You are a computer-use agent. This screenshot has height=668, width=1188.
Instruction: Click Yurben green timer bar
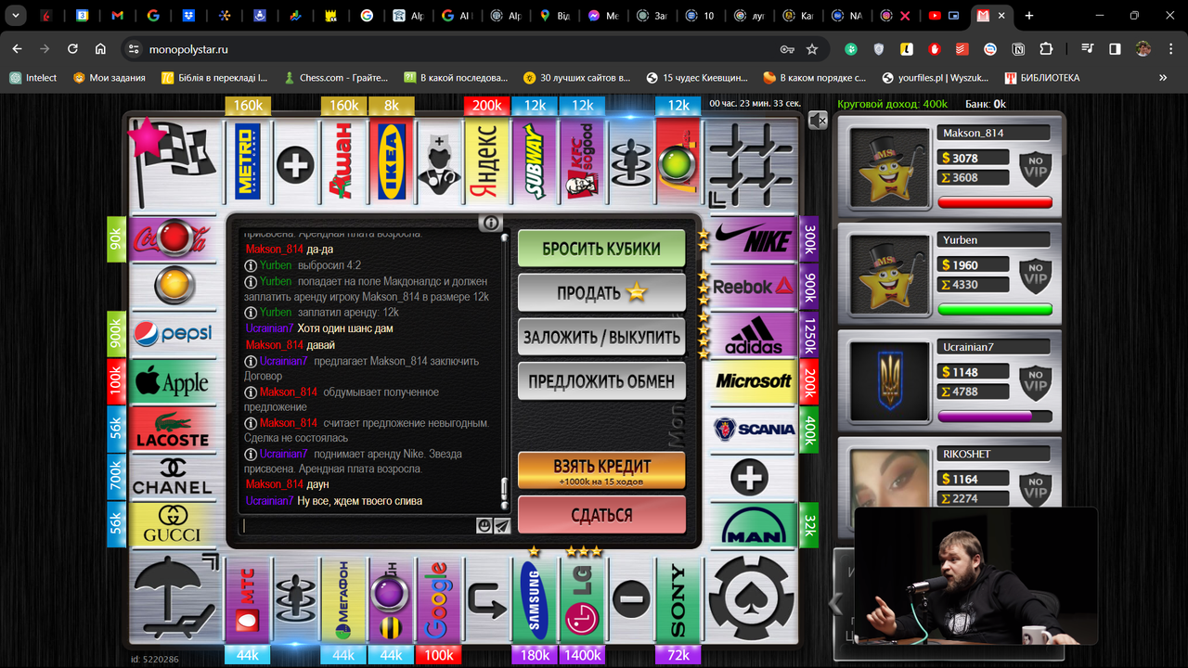(x=995, y=309)
